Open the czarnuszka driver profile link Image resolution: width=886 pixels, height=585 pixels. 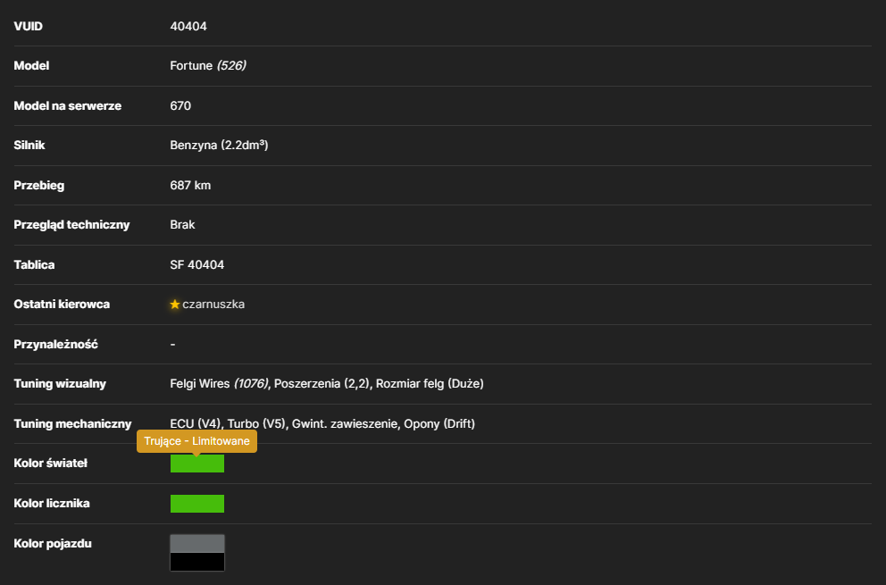213,304
